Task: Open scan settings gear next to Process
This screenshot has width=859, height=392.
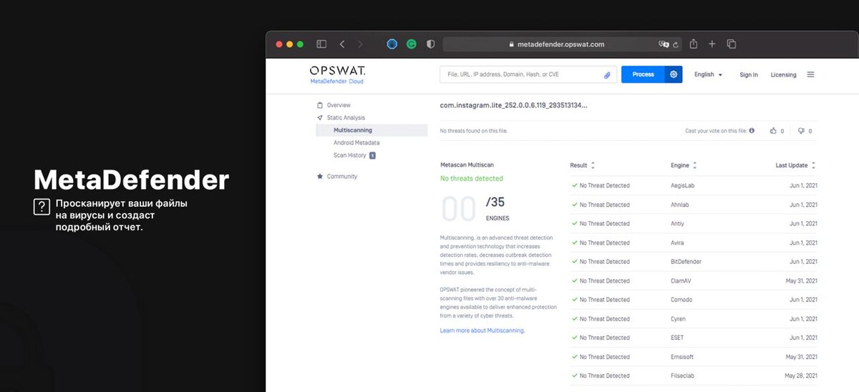Action: [x=674, y=74]
